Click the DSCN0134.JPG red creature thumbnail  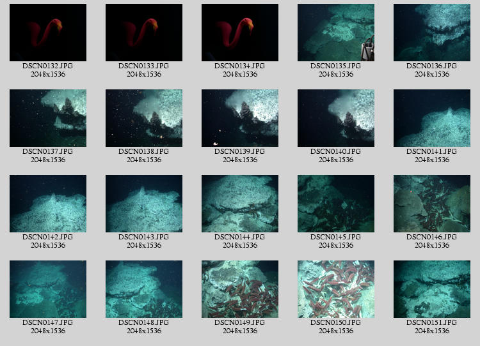(239, 33)
